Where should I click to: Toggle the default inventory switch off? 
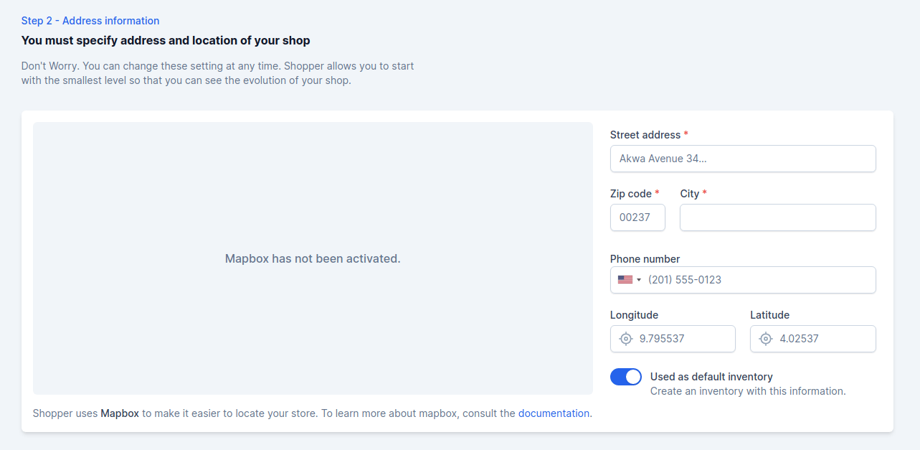tap(626, 377)
